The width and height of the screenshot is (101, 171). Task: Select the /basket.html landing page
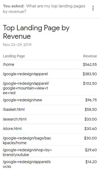click(x=14, y=109)
